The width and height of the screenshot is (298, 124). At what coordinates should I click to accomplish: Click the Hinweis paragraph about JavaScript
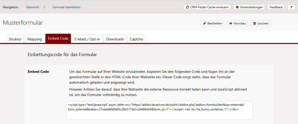coord(158,92)
